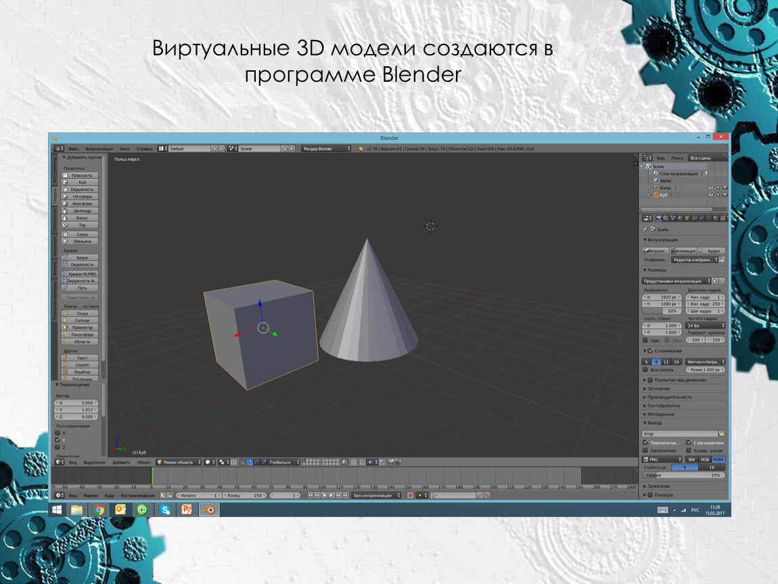Click the timeline record keyframe button
Screen dimensions: 778x584
coord(411,495)
